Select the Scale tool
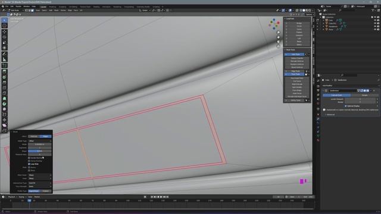Screen dimensions: 381x214 pos(4,42)
